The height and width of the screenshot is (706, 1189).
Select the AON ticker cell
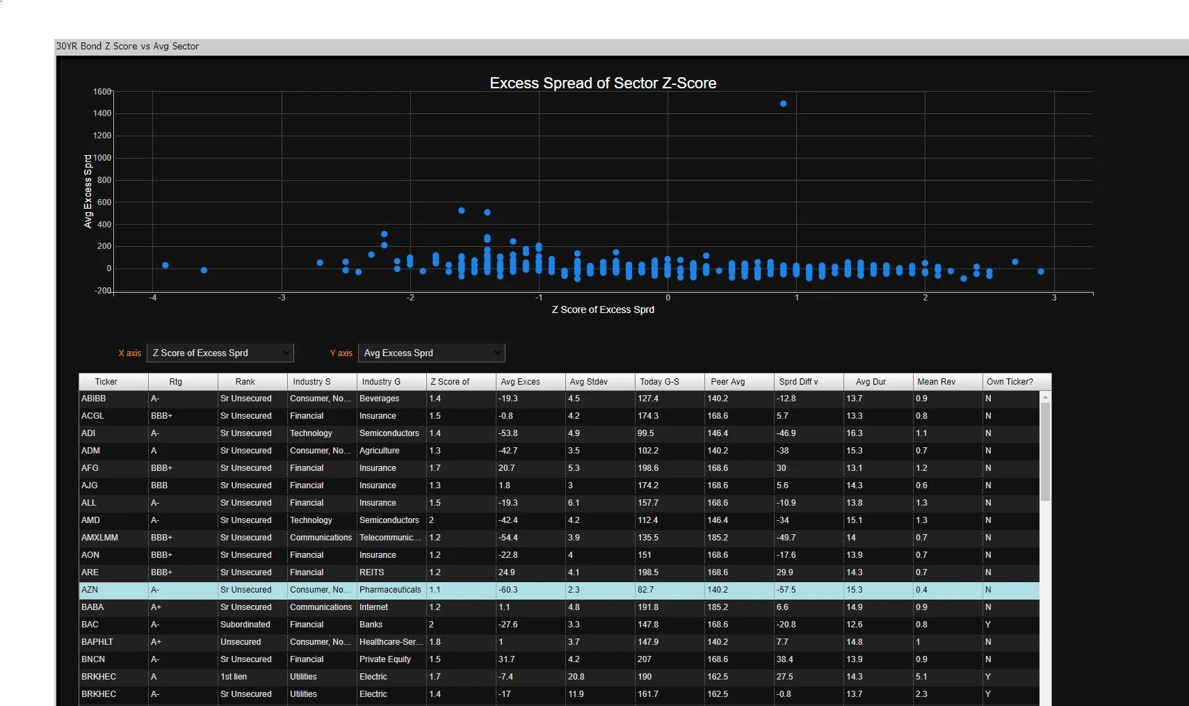113,555
